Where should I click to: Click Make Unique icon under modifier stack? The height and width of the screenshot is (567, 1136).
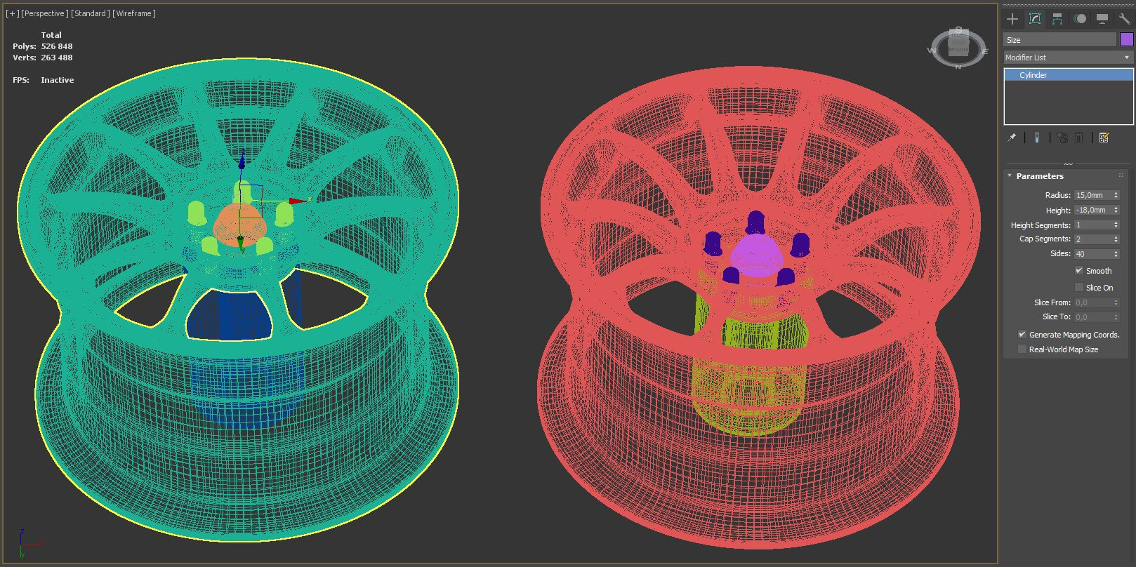[1062, 138]
